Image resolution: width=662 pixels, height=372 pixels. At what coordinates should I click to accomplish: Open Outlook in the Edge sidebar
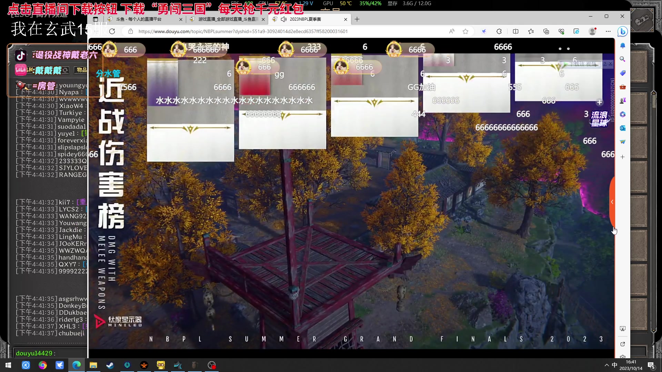(x=622, y=128)
